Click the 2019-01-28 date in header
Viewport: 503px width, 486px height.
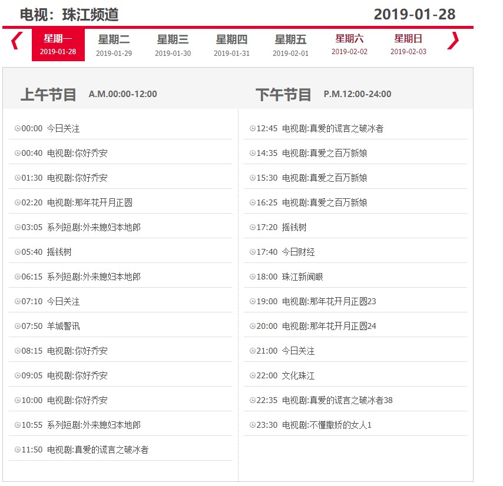click(415, 15)
